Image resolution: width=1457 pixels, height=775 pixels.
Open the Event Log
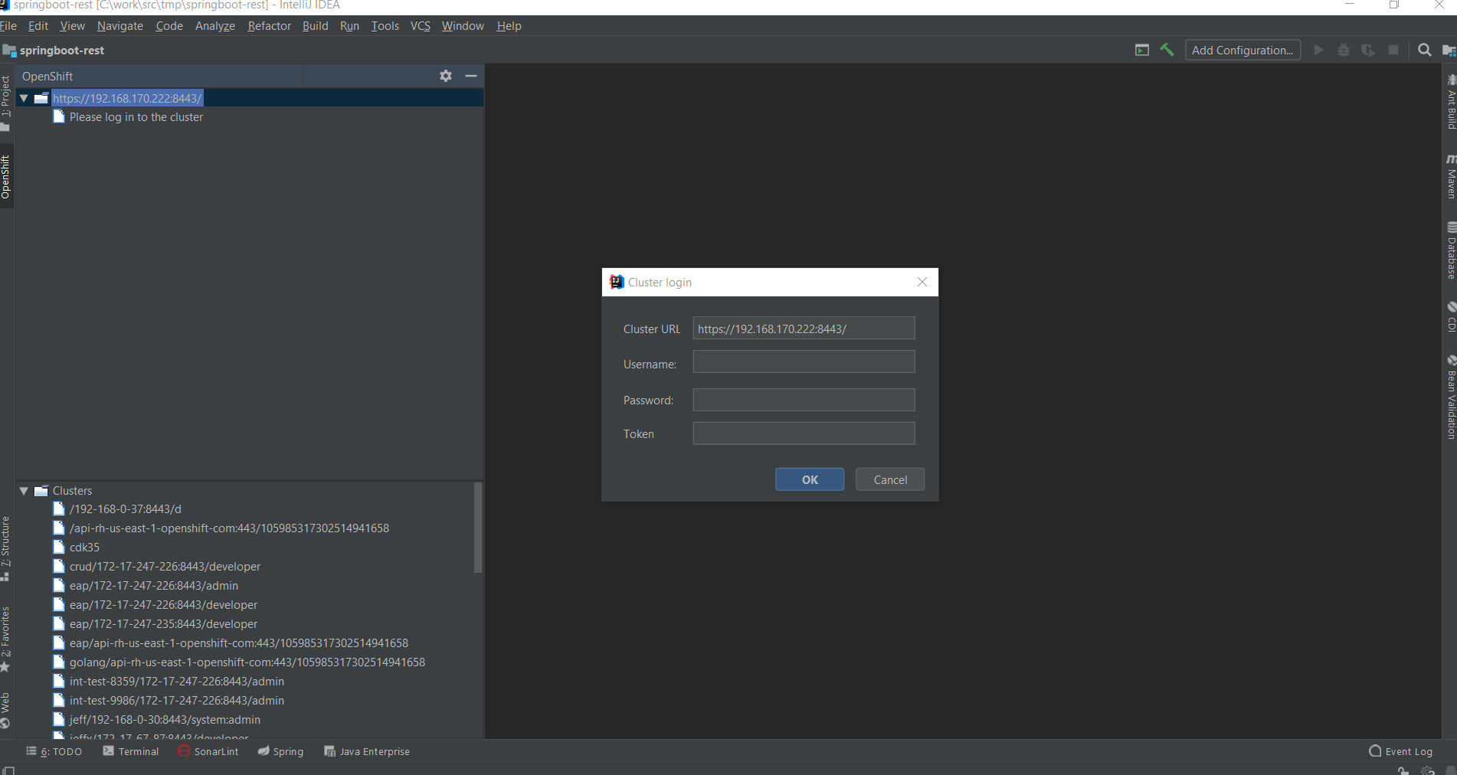[1401, 751]
